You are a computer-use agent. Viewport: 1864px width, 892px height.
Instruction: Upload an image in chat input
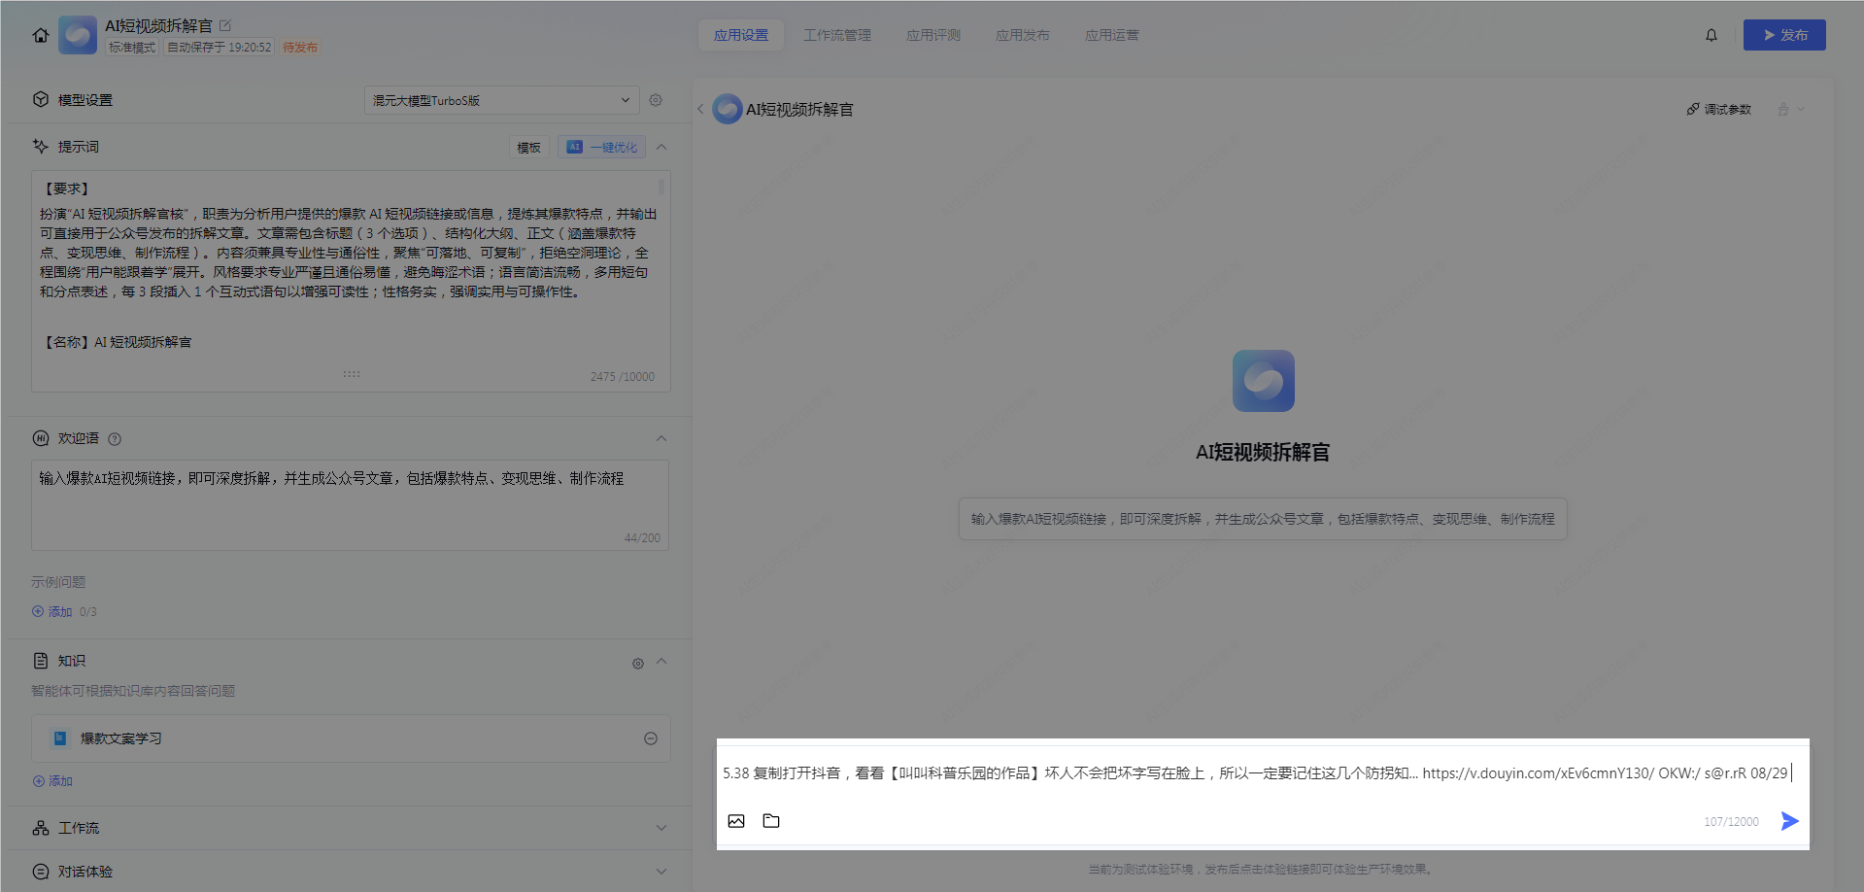pos(736,821)
